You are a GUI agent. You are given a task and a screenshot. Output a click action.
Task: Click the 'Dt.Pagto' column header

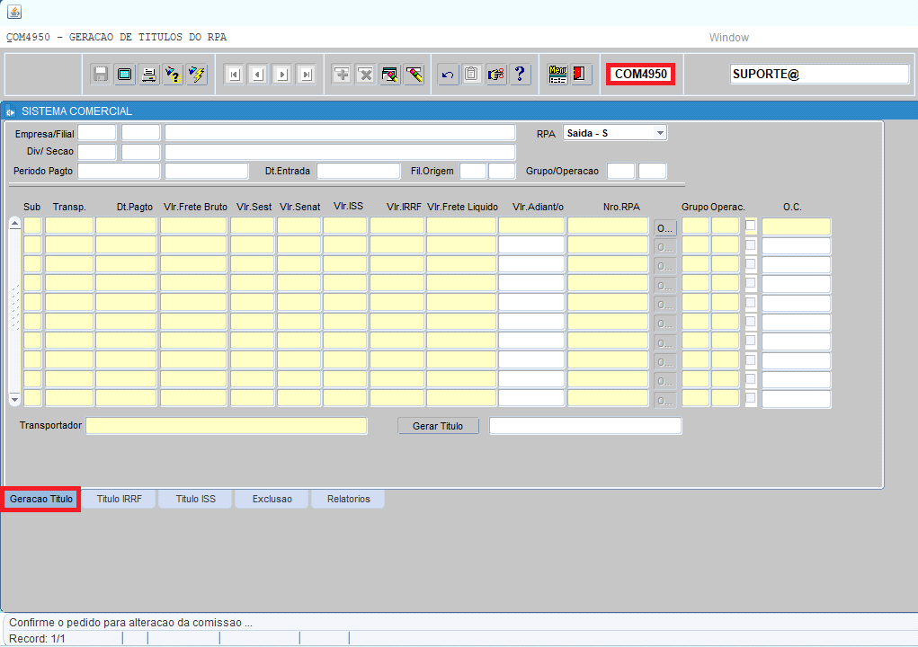click(x=135, y=207)
